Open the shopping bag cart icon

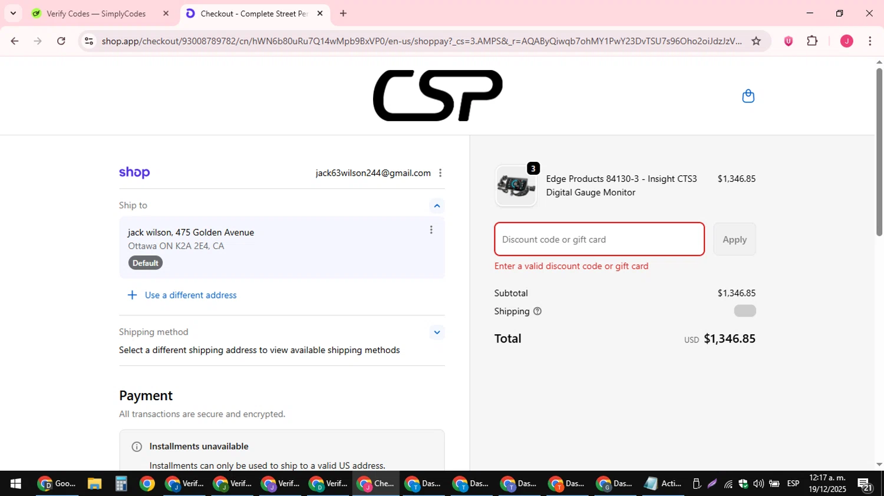tap(748, 96)
